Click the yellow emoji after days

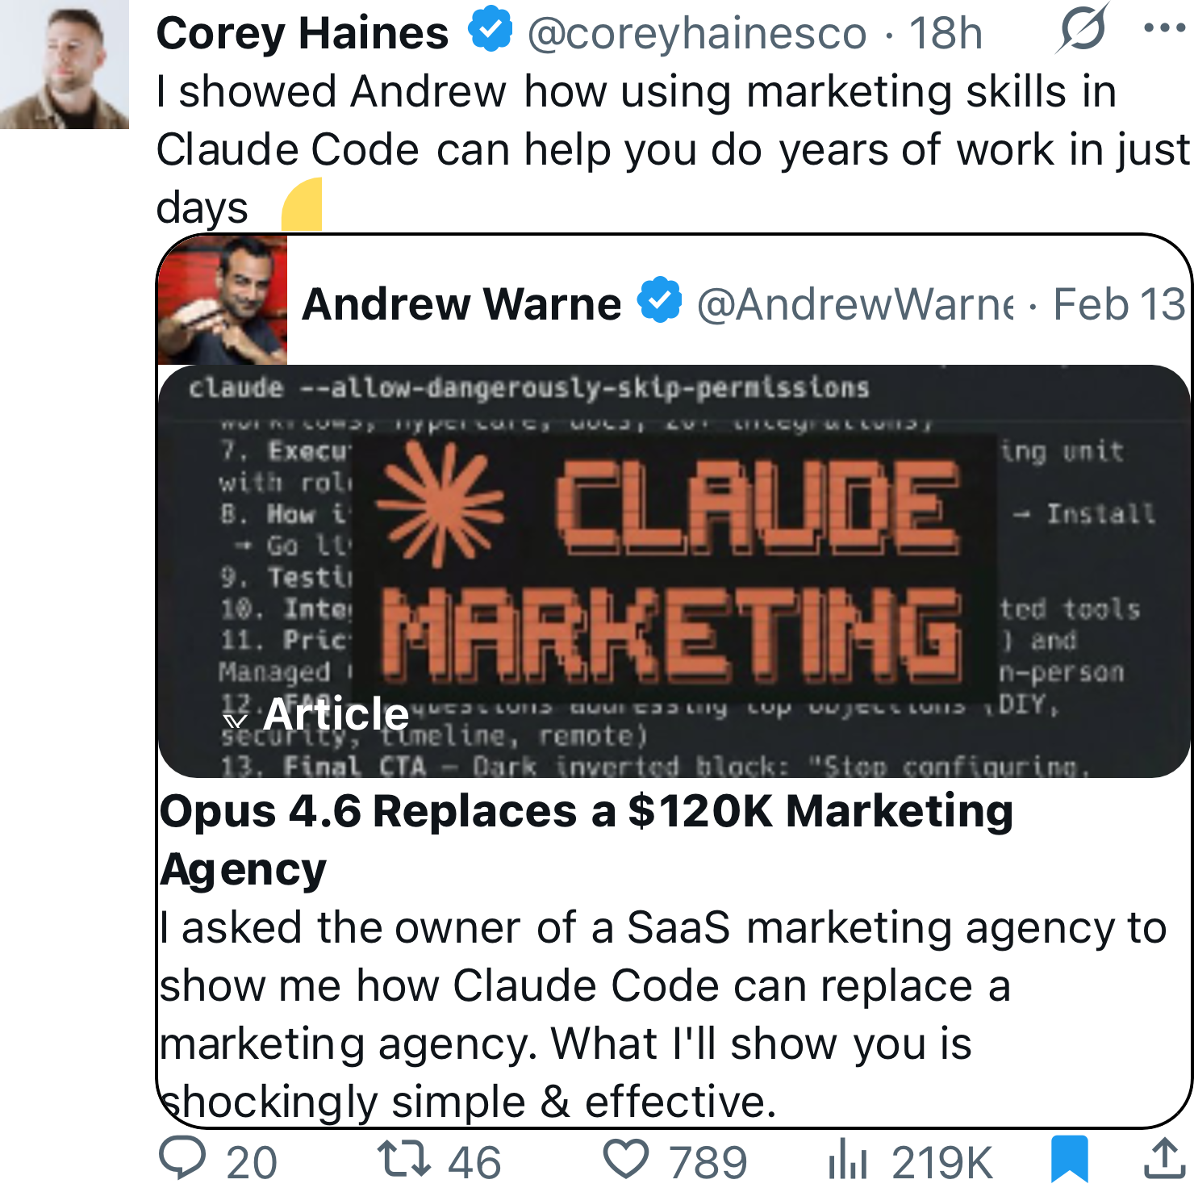pos(302,205)
